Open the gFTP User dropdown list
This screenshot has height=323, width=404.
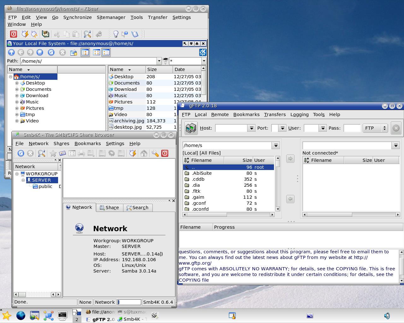(323, 128)
